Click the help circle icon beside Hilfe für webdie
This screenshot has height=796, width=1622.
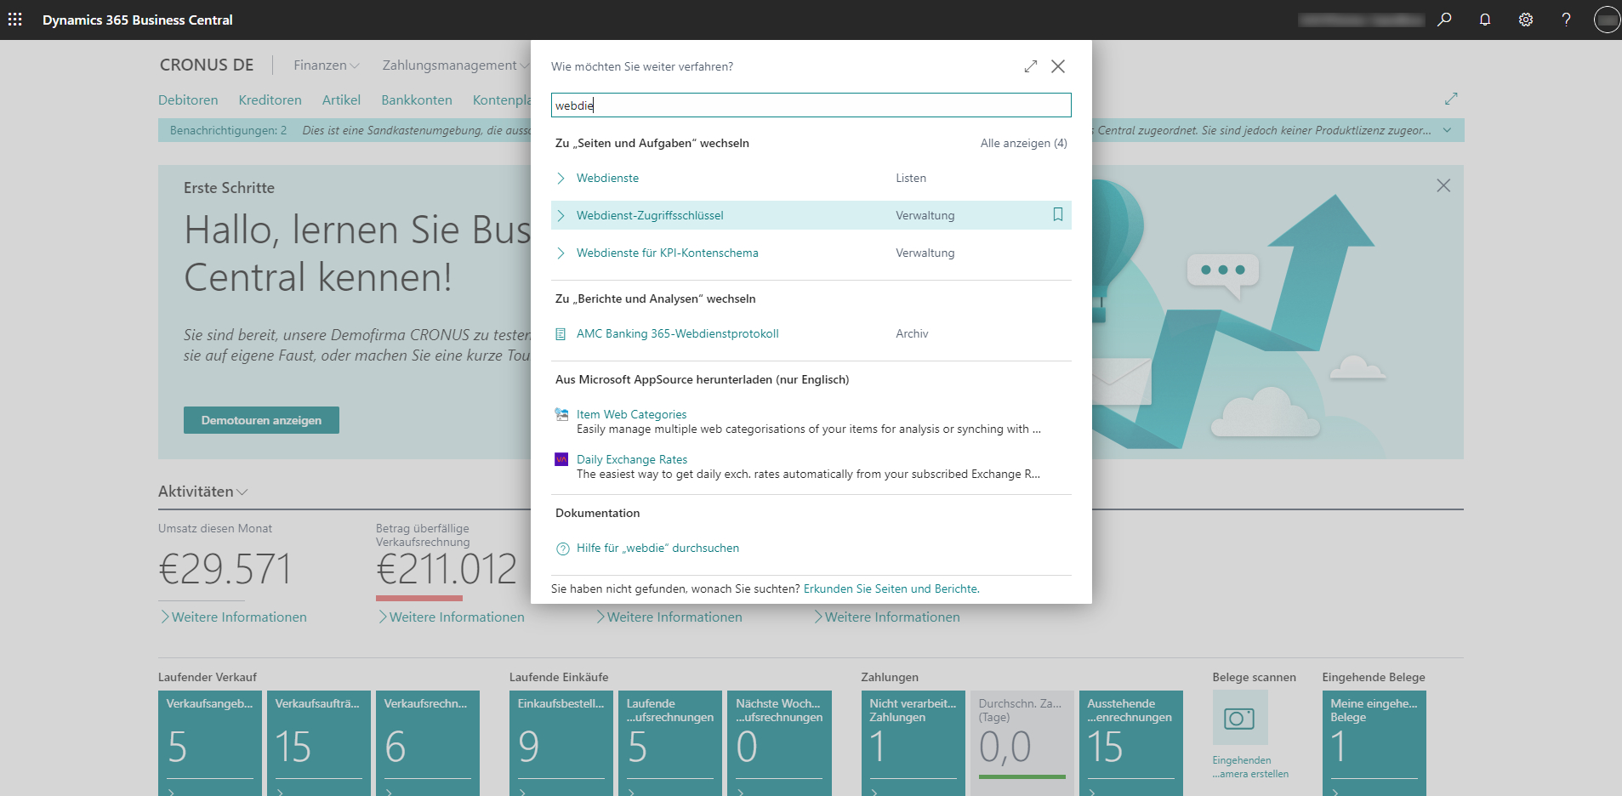562,549
